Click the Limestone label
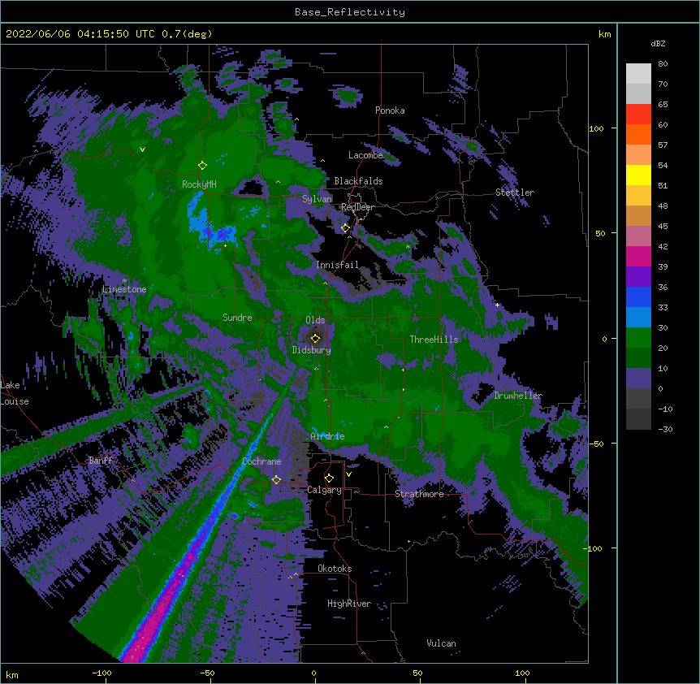Viewport: 700px width, 684px height. [x=124, y=289]
